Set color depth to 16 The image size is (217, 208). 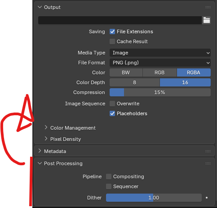point(185,82)
